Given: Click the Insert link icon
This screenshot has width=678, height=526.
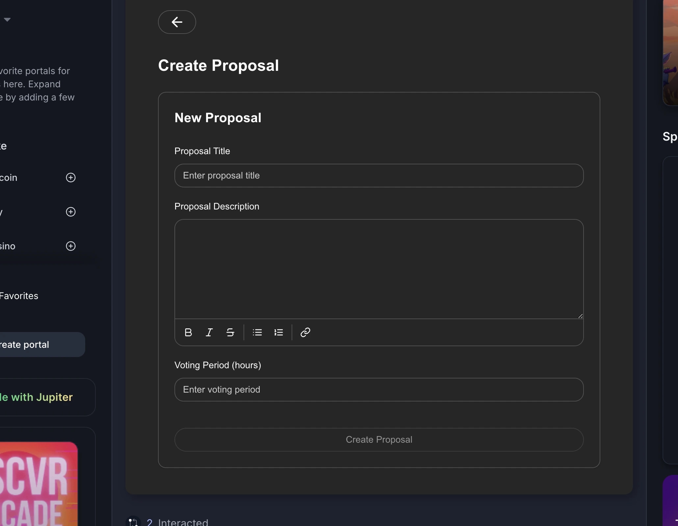Looking at the screenshot, I should click(x=305, y=332).
